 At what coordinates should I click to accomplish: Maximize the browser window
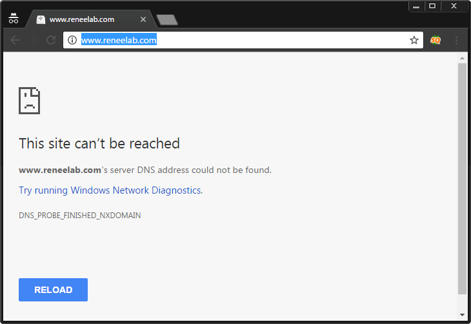click(432, 6)
